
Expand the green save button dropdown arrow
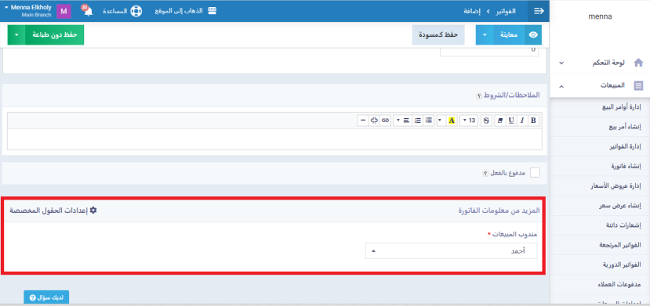tap(16, 34)
